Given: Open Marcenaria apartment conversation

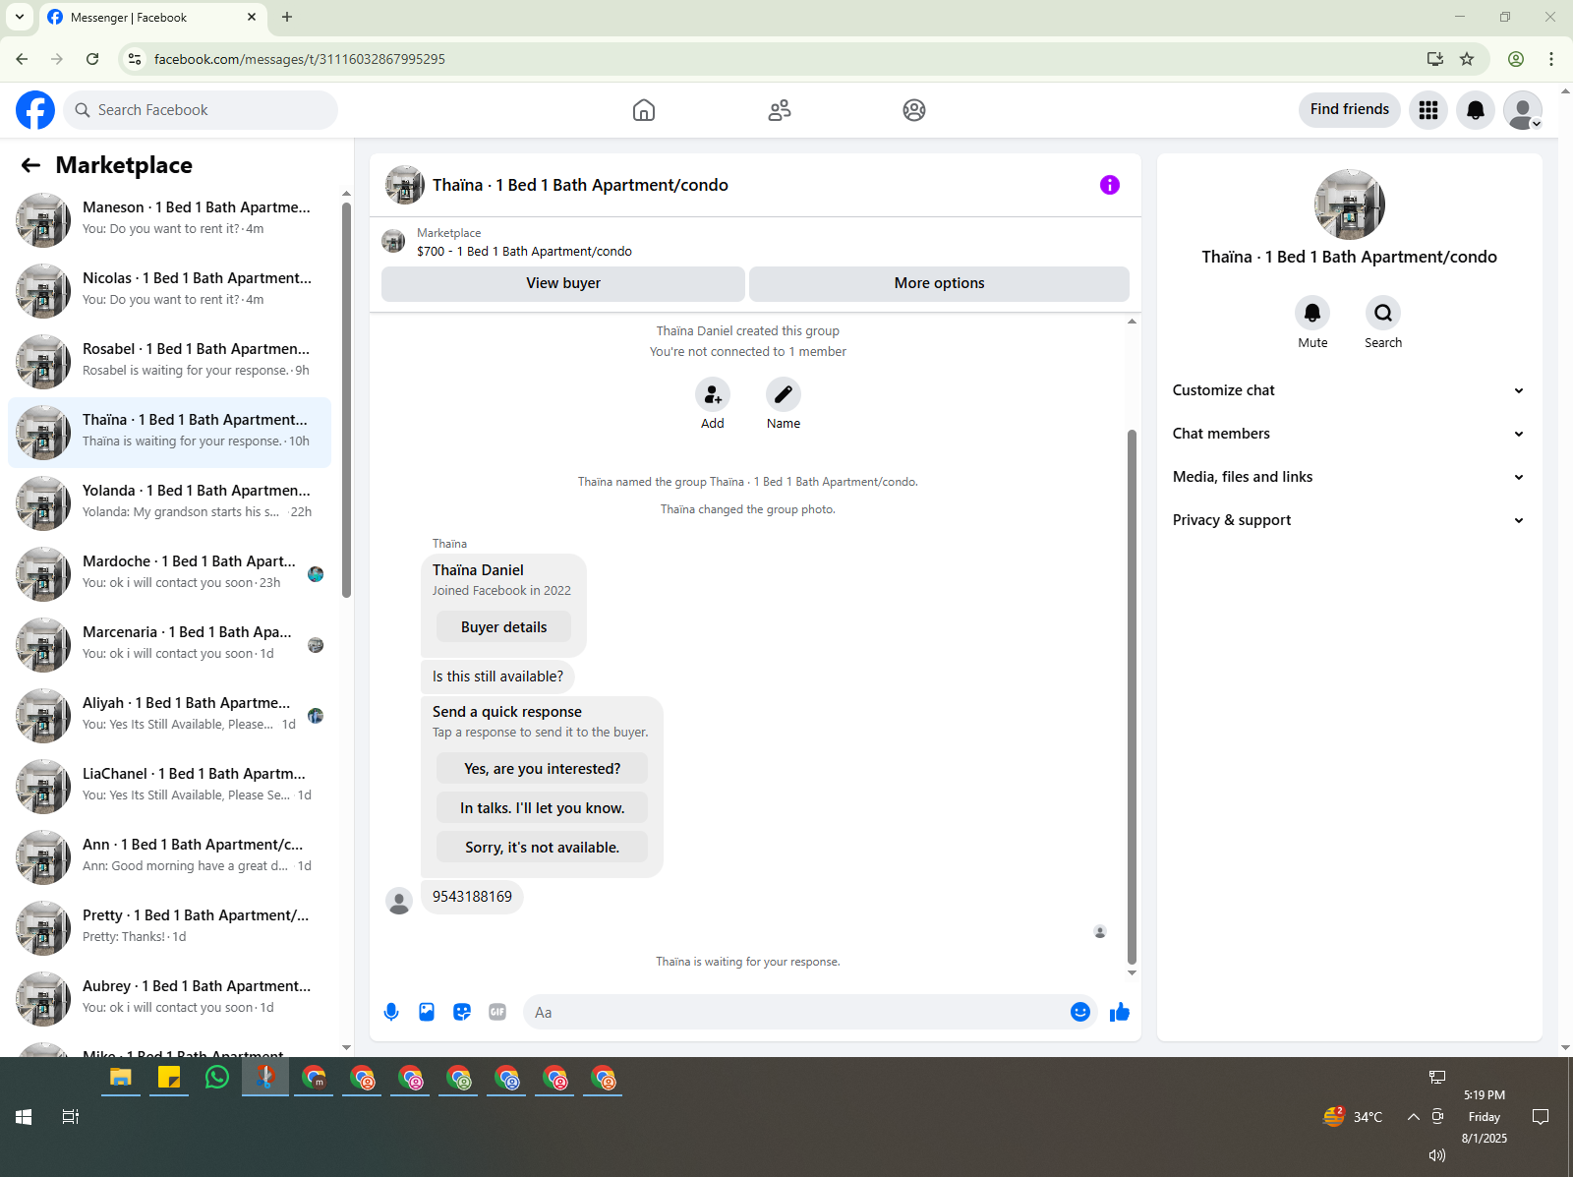Looking at the screenshot, I should (169, 645).
